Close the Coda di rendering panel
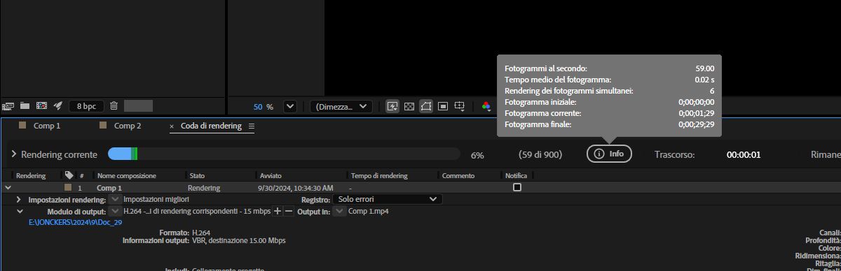Screen dimensions: 841x271 click(172, 126)
